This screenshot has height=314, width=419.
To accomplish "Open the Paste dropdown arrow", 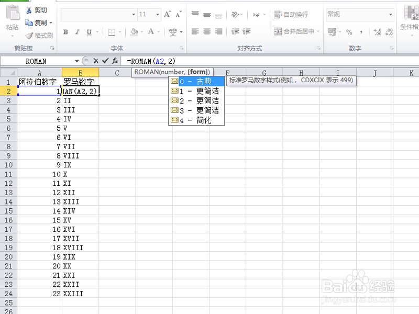I will coord(13,36).
